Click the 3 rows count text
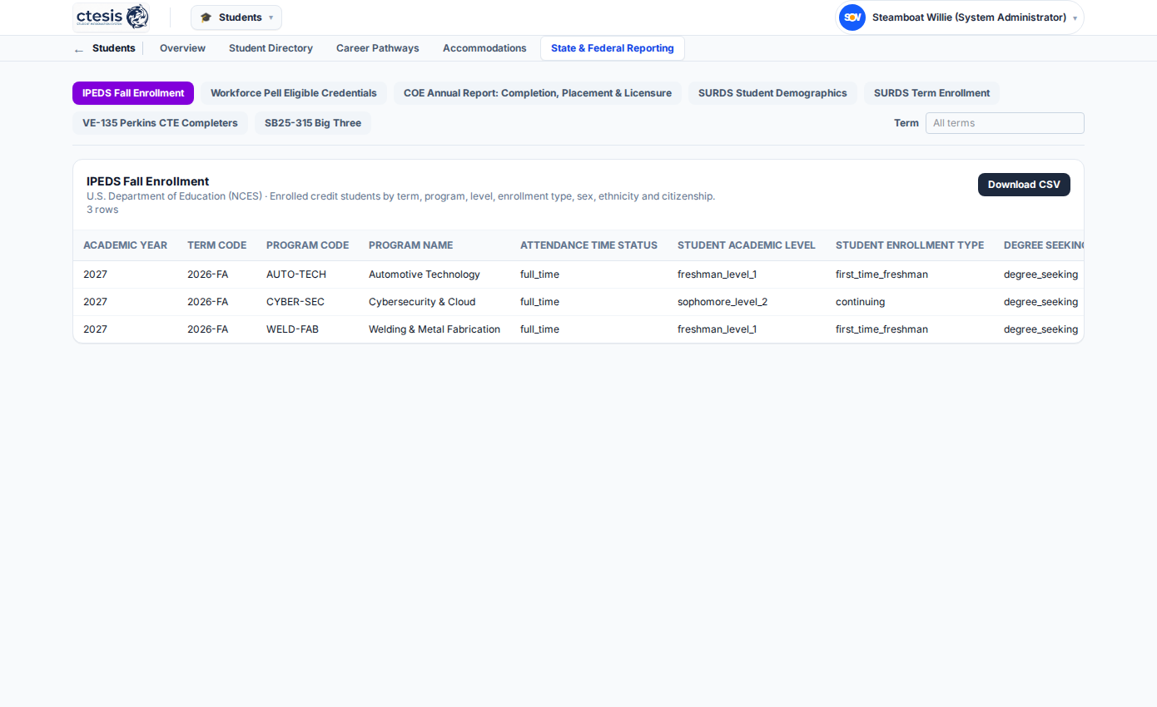 pyautogui.click(x=102, y=210)
